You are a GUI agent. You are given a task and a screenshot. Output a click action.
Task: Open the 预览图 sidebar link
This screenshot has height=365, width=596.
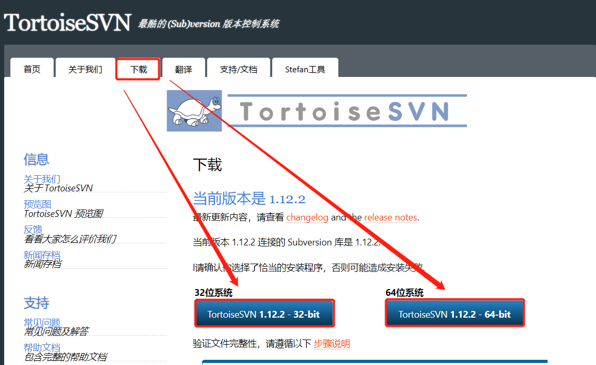[37, 204]
